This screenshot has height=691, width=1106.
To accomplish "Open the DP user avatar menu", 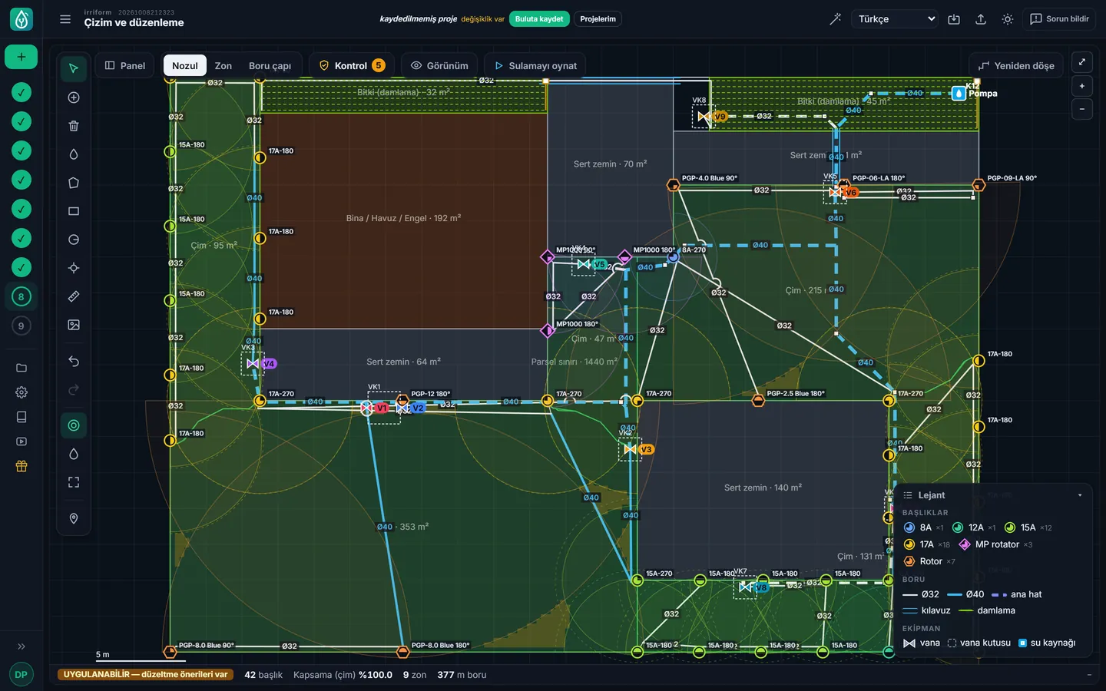I will (x=22, y=675).
